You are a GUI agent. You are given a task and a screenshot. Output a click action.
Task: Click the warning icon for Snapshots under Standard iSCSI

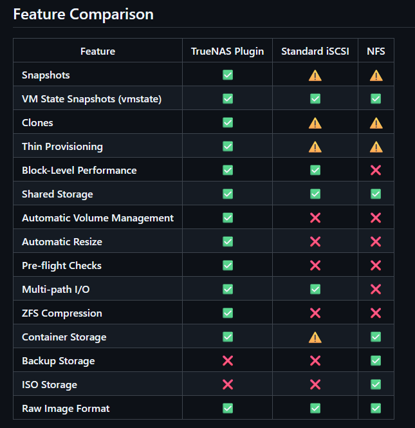click(x=315, y=75)
